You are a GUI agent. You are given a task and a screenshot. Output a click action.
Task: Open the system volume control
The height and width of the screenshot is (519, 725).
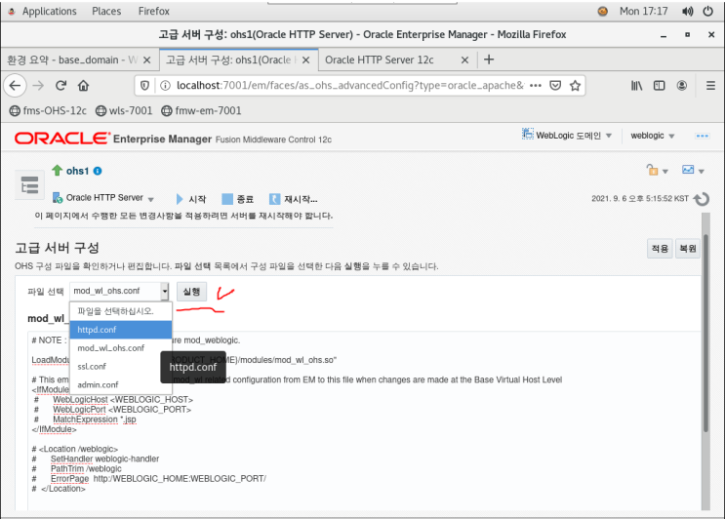687,11
